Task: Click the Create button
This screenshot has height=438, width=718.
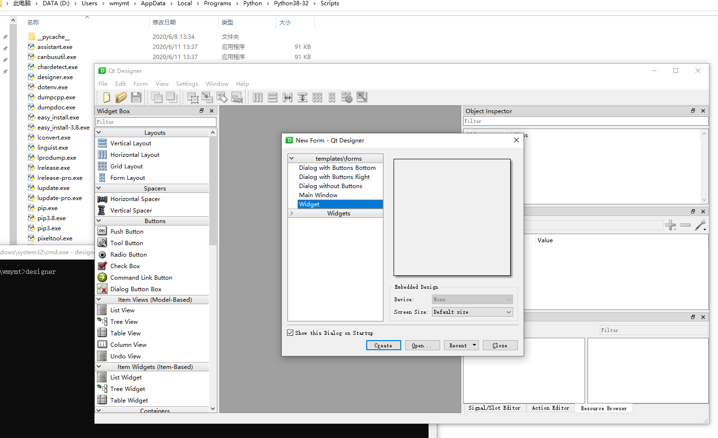Action: coord(383,345)
